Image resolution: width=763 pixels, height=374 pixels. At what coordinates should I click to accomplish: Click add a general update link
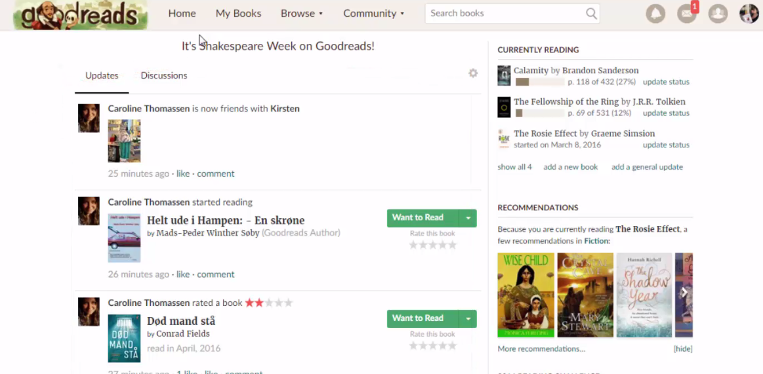[647, 167]
